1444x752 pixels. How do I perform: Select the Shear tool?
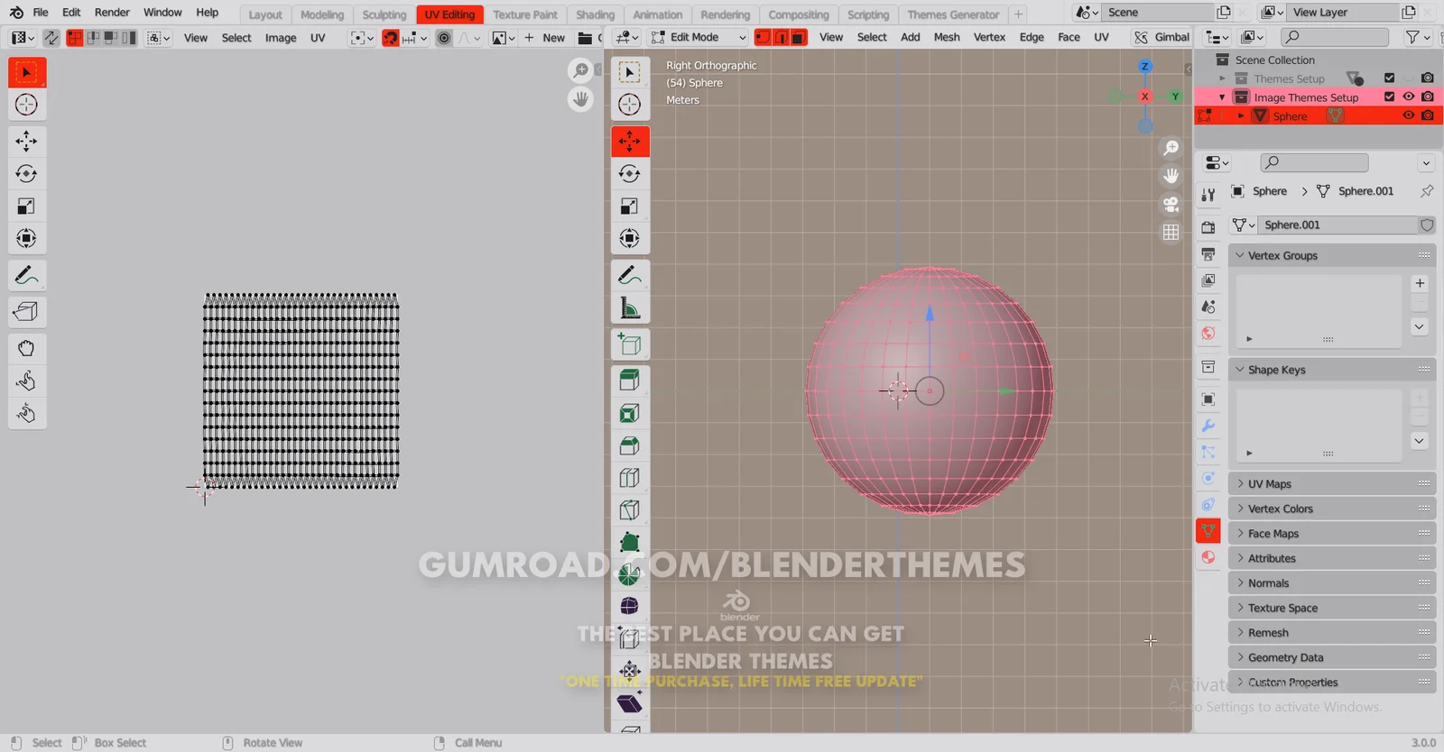click(630, 703)
